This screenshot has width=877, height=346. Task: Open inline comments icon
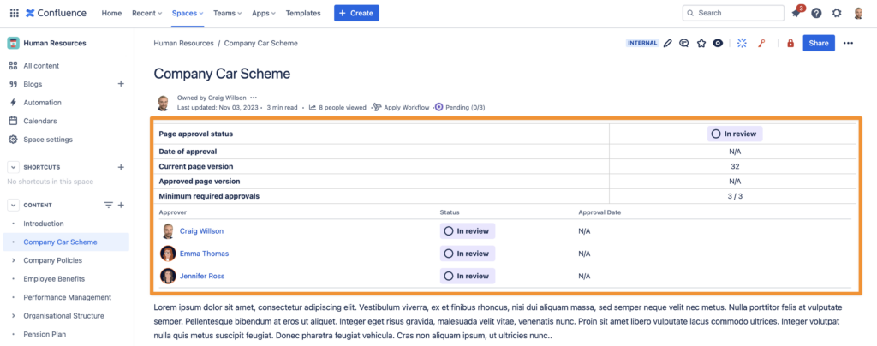683,43
